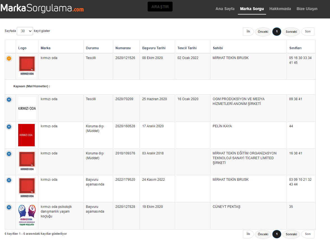
Task: Open red frame logo of 2018/109376
Action: pyautogui.click(x=27, y=161)
